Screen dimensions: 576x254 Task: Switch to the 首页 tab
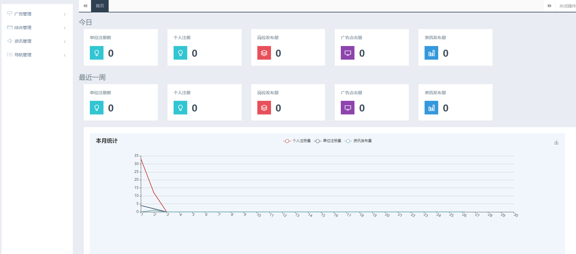click(100, 6)
